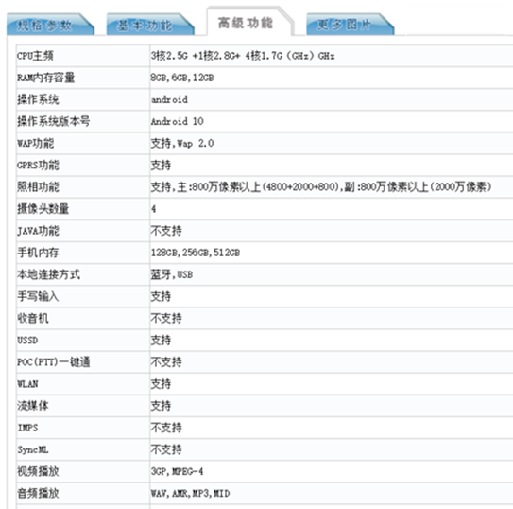Click the POC(PTT)一键通 row label
Image resolution: width=513 pixels, height=509 pixels.
pos(53,362)
